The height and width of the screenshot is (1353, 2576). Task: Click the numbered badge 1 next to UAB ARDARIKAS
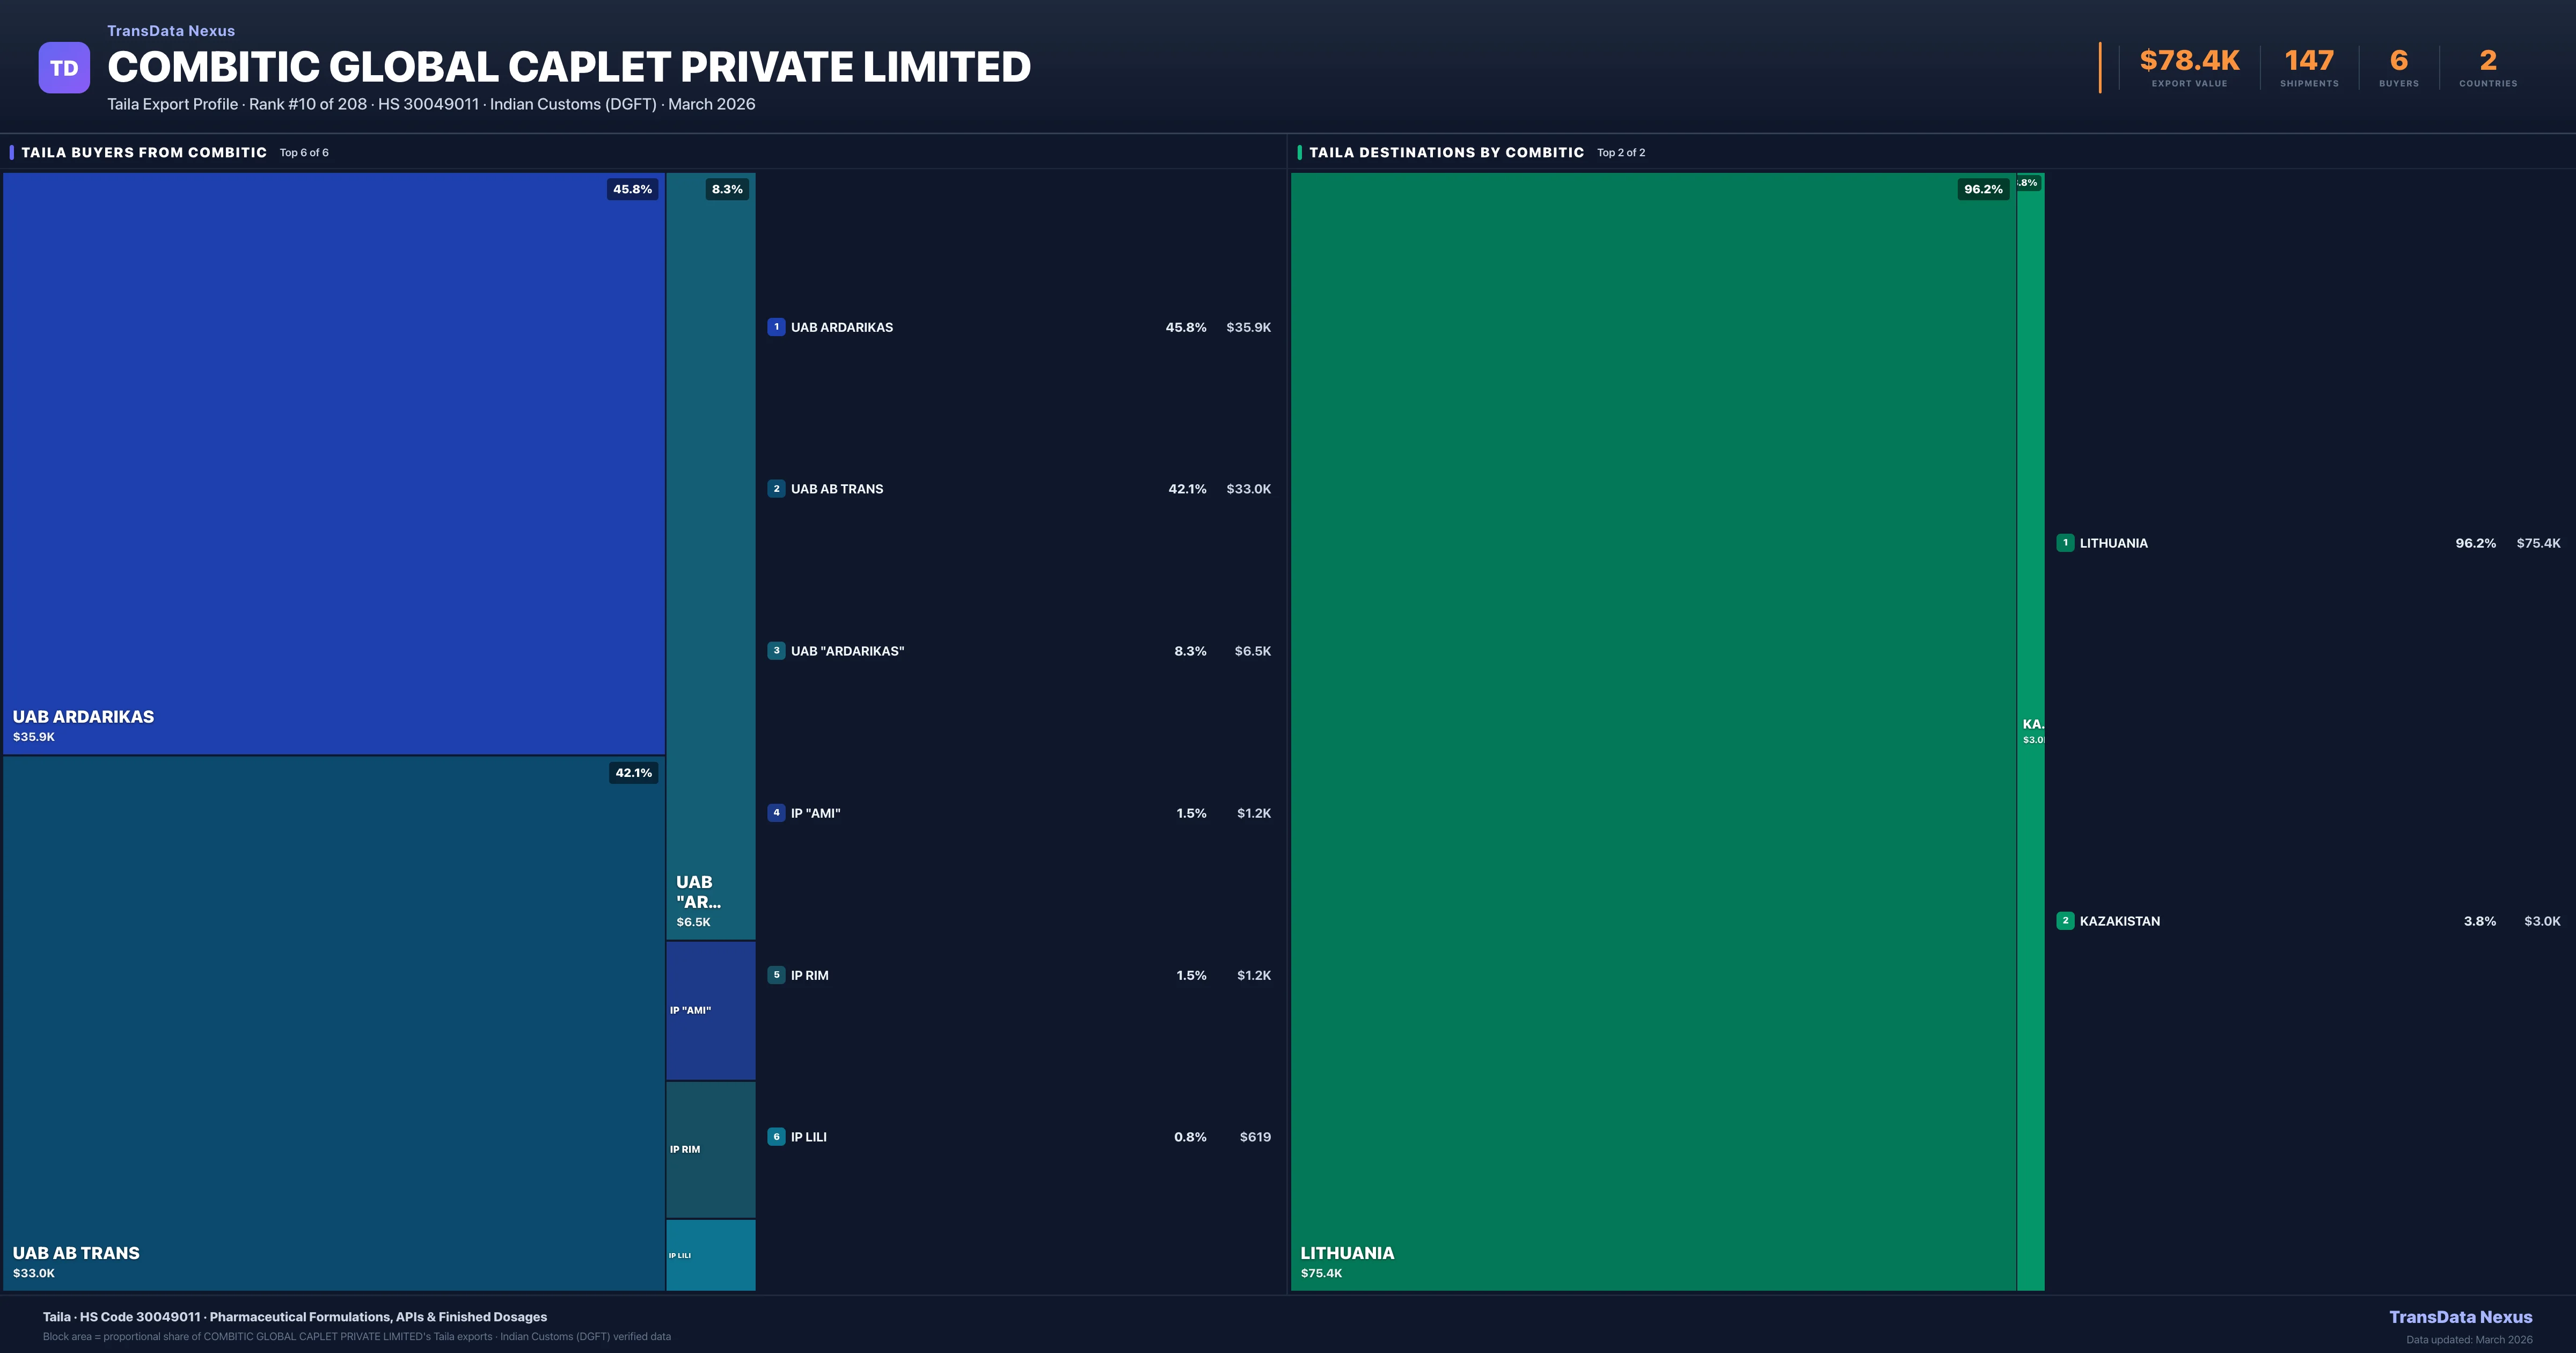(x=777, y=326)
